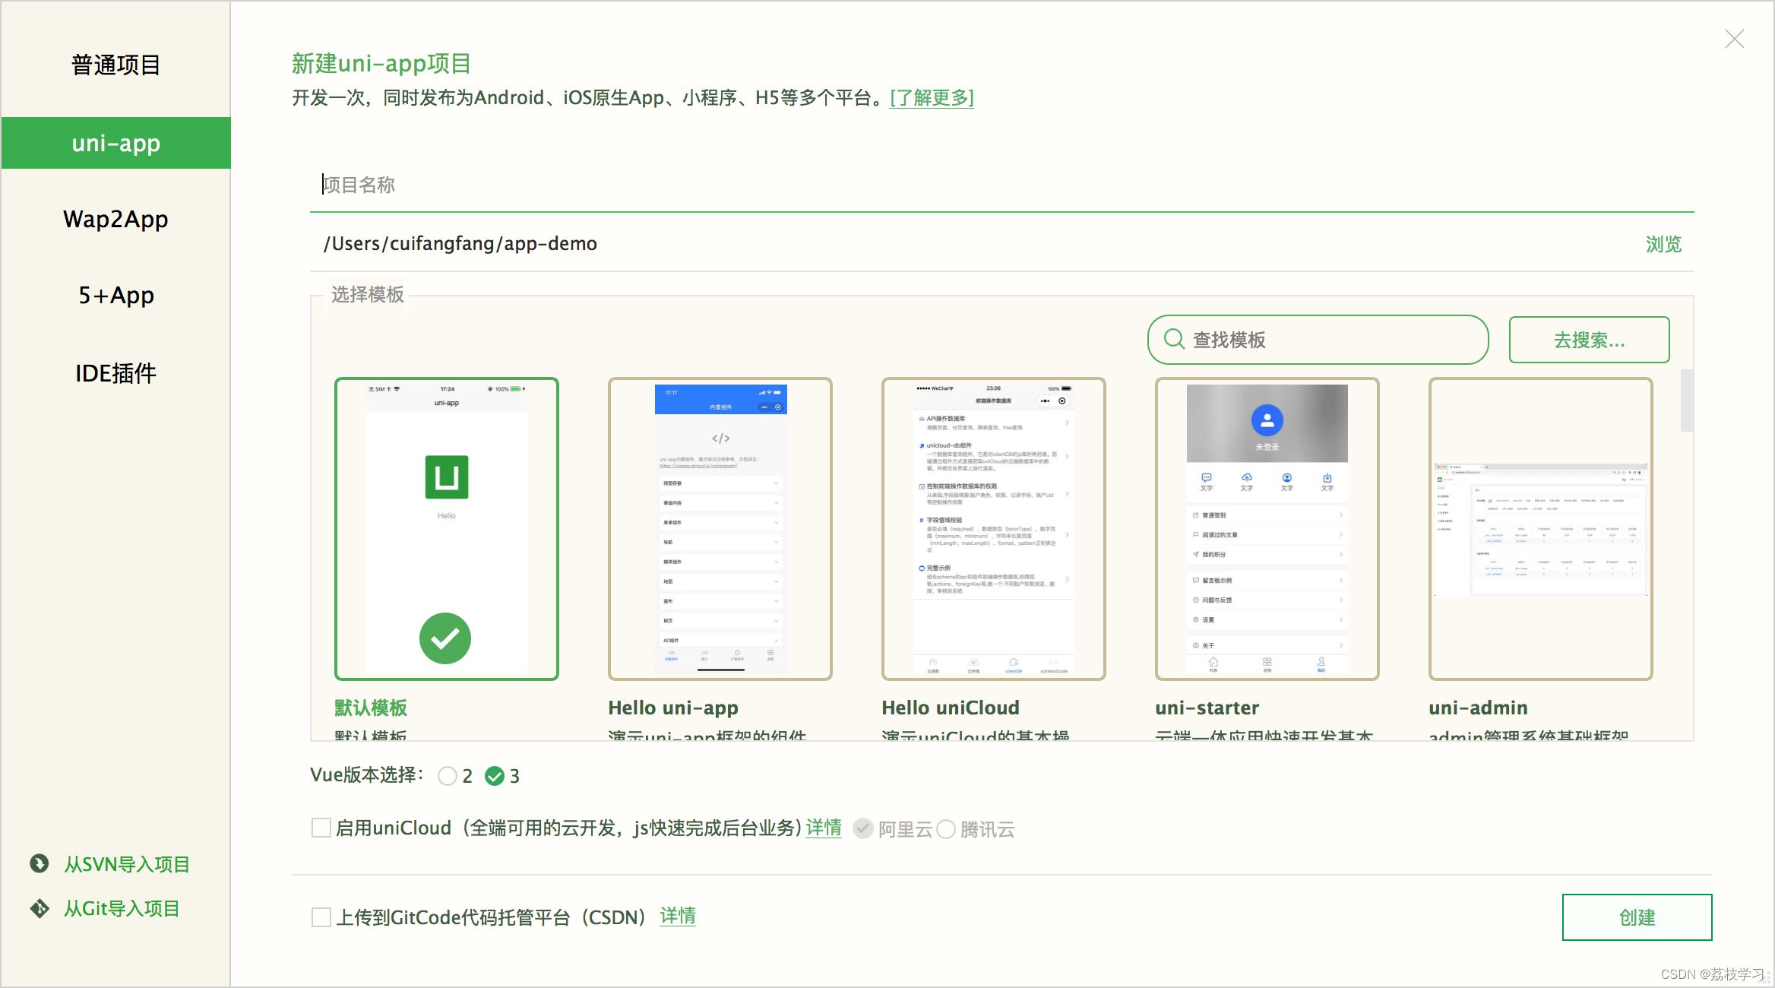Click the SVN import icon

[40, 863]
